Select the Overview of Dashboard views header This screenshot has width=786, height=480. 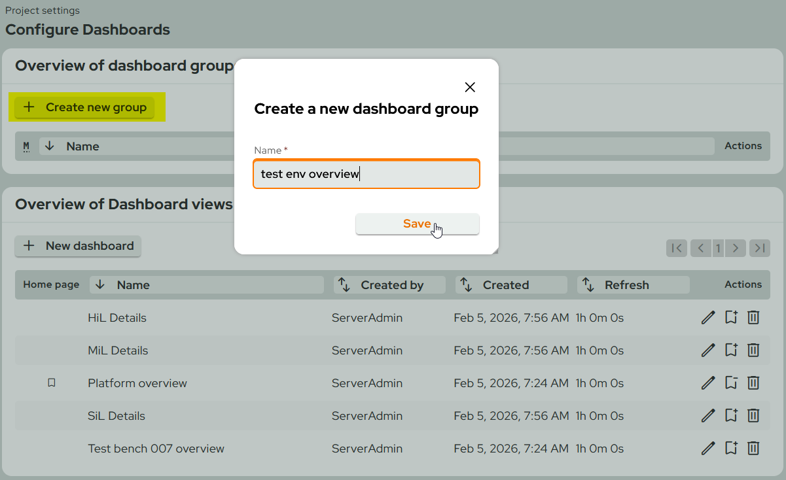click(x=123, y=204)
